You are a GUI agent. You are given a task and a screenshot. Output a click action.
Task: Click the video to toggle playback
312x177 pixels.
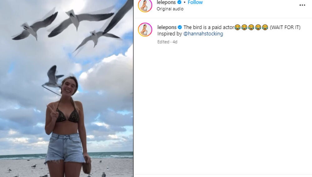tap(66, 94)
